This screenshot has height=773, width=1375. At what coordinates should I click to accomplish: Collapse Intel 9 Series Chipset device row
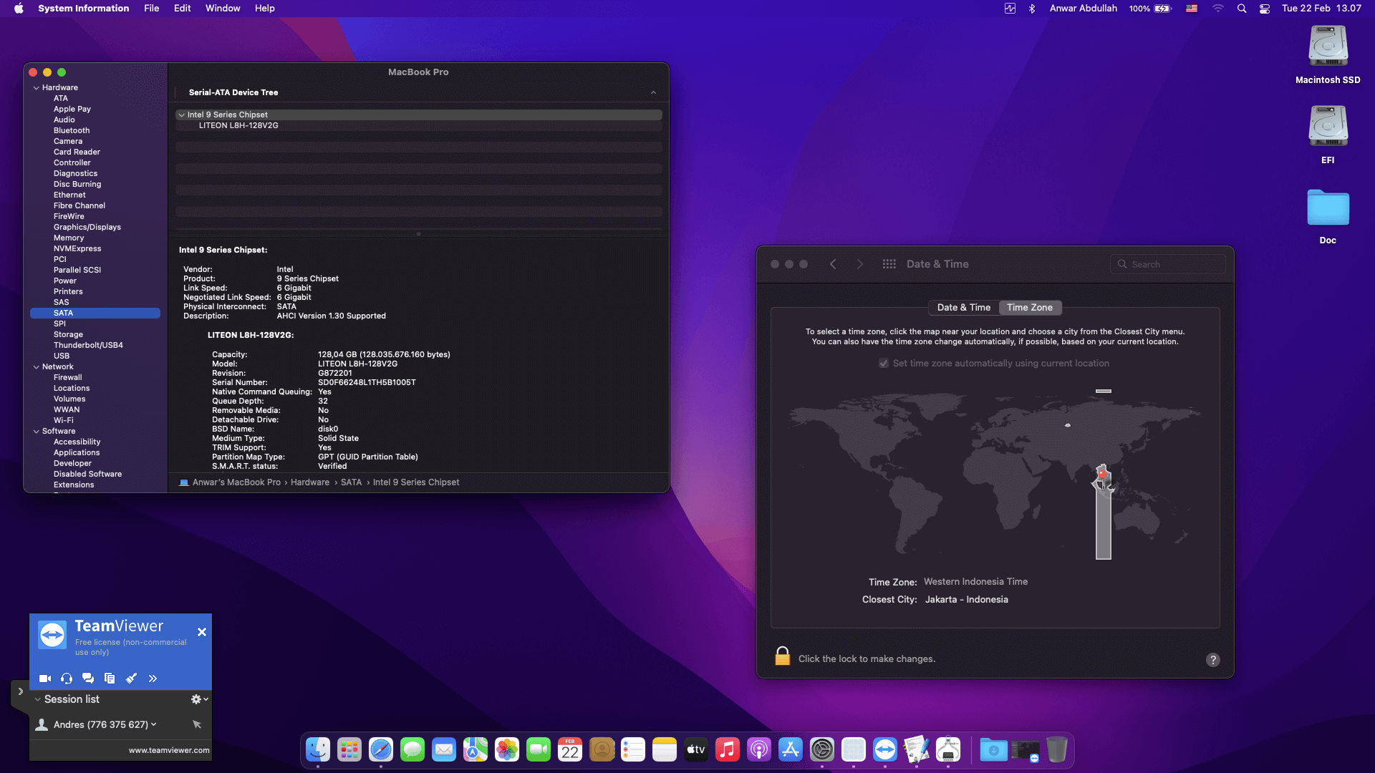(x=181, y=115)
